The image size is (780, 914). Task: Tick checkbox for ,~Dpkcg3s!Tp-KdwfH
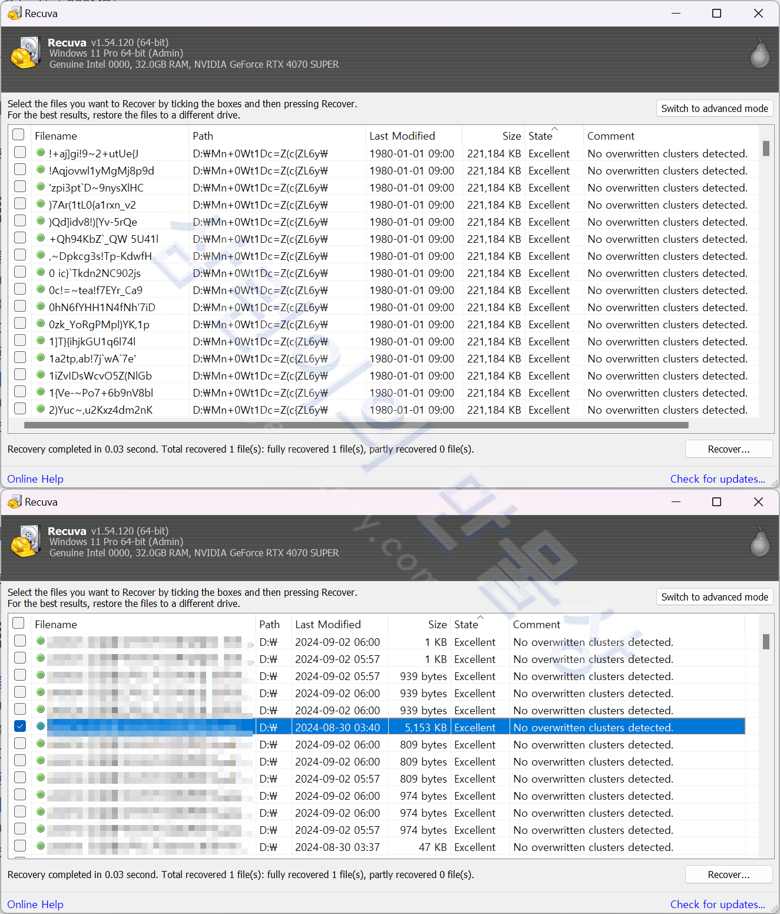pos(20,255)
